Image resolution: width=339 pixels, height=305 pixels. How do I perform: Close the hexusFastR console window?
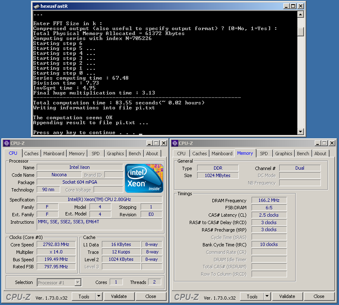pyautogui.click(x=301, y=6)
